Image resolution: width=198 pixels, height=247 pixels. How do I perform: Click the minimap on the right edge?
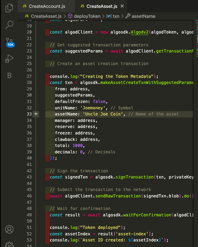[197, 38]
